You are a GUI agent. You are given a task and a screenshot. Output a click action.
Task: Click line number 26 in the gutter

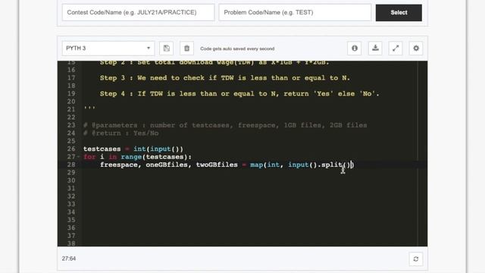(x=71, y=149)
